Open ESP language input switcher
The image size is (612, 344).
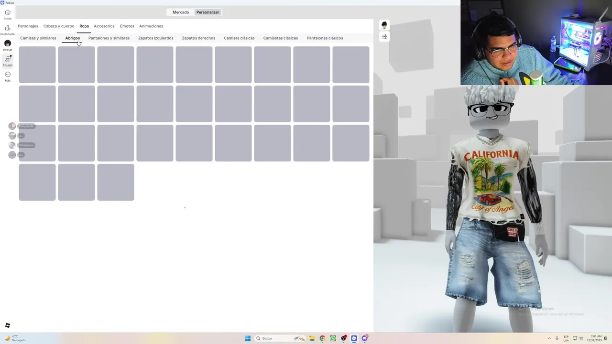point(566,338)
